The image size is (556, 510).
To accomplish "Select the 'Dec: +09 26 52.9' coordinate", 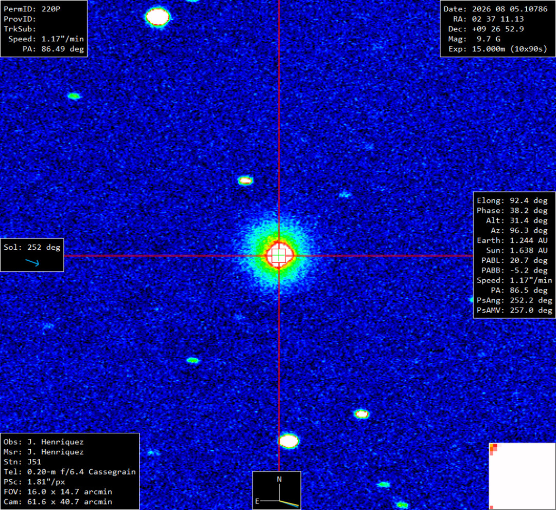I will pos(486,29).
